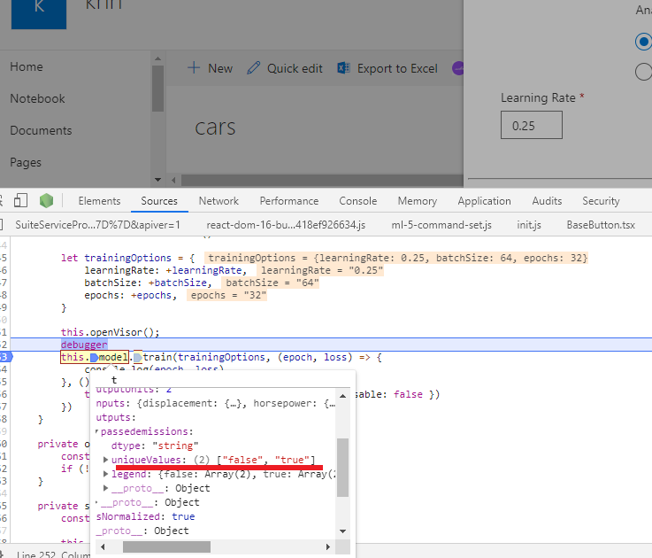Image resolution: width=652 pixels, height=558 pixels.
Task: Click Export to Excel
Action: [x=387, y=68]
